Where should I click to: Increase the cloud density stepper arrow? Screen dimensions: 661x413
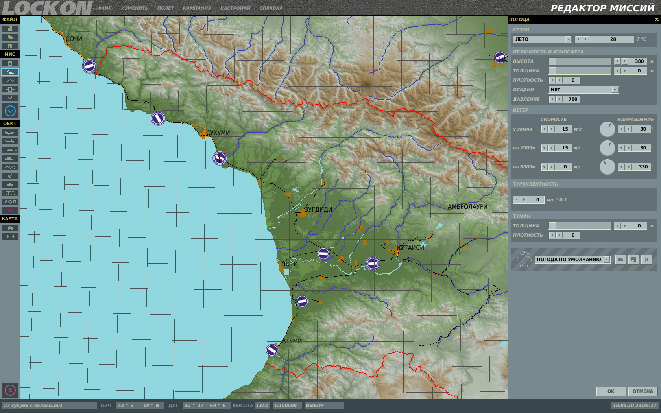559,80
